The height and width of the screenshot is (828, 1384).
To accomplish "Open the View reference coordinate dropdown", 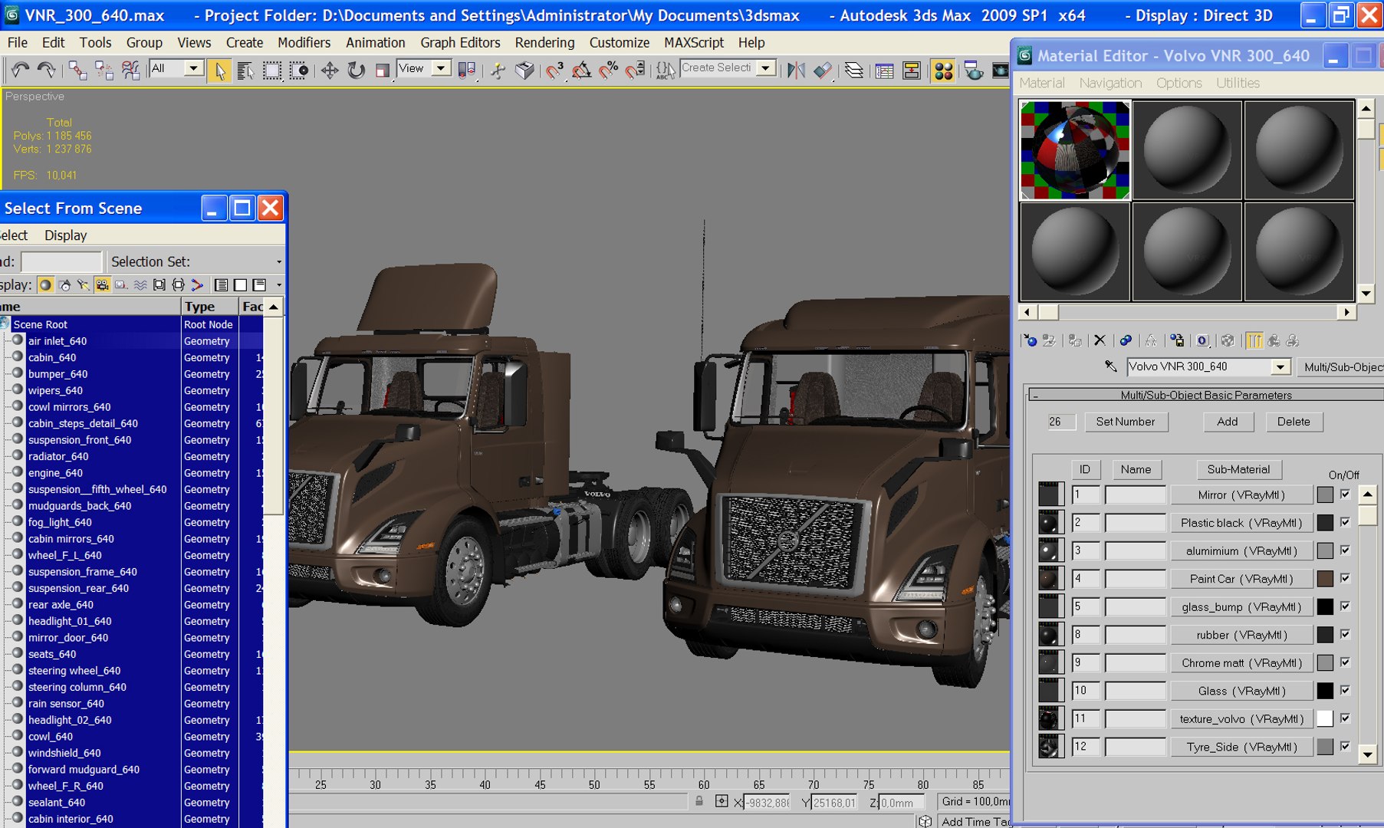I will (x=440, y=68).
